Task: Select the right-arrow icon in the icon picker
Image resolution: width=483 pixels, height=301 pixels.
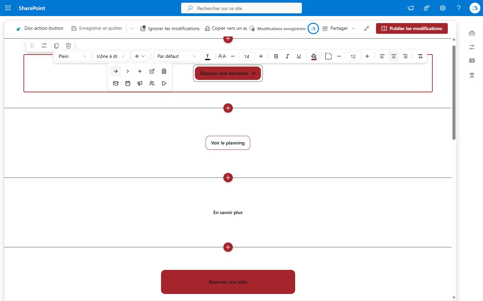Action: coord(116,71)
